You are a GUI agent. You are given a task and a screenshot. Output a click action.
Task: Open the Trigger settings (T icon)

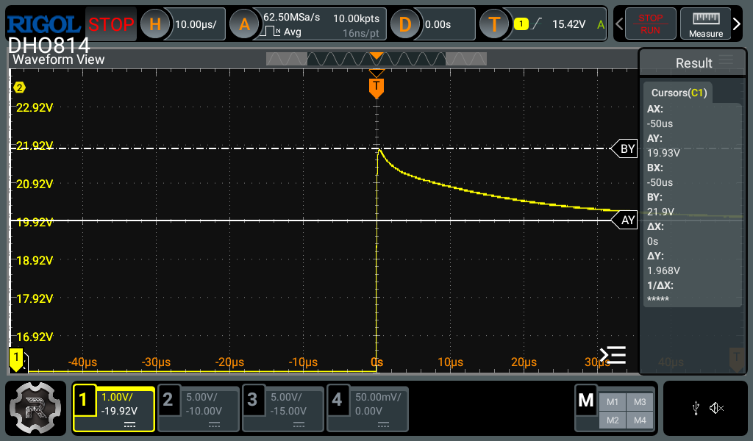(x=494, y=24)
